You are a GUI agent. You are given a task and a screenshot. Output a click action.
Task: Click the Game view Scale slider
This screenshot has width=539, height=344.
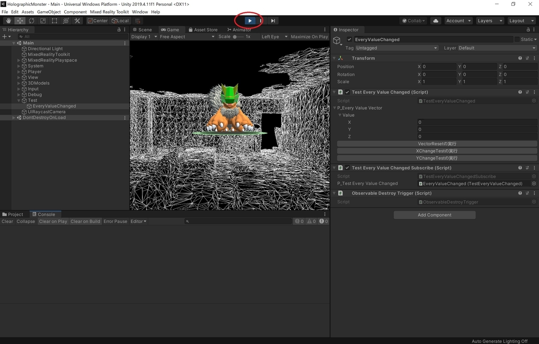click(x=238, y=37)
